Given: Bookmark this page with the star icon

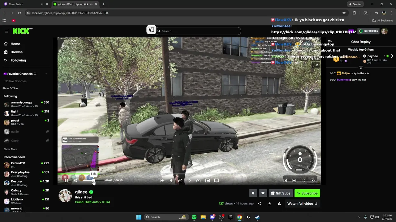Looking at the screenshot, I should [x=344, y=13].
